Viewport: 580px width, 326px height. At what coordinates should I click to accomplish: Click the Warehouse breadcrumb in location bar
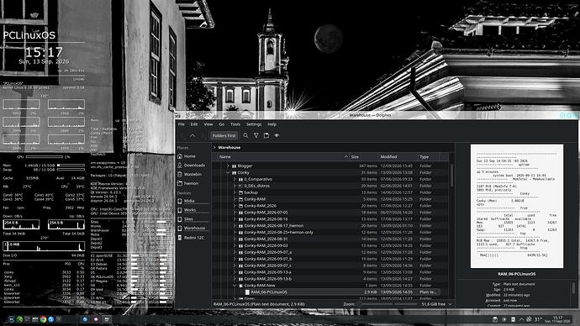click(x=229, y=148)
